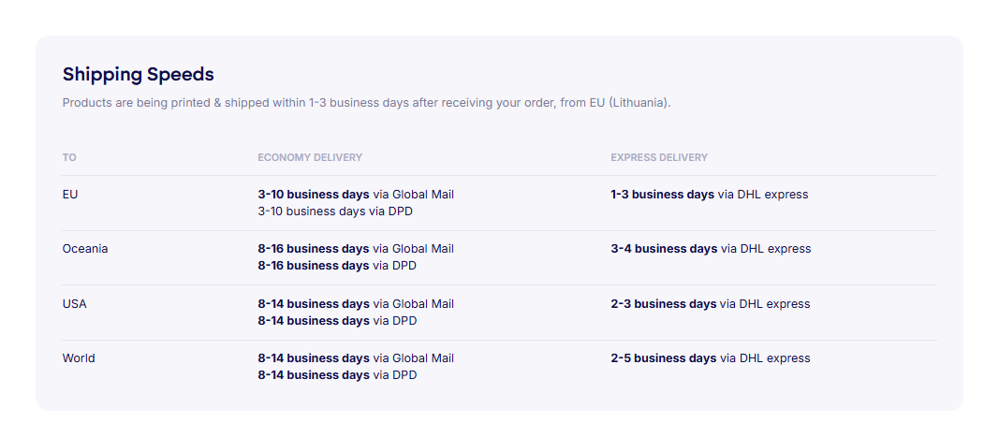
Task: Click USA DHL express 2-3 business days
Action: click(711, 304)
